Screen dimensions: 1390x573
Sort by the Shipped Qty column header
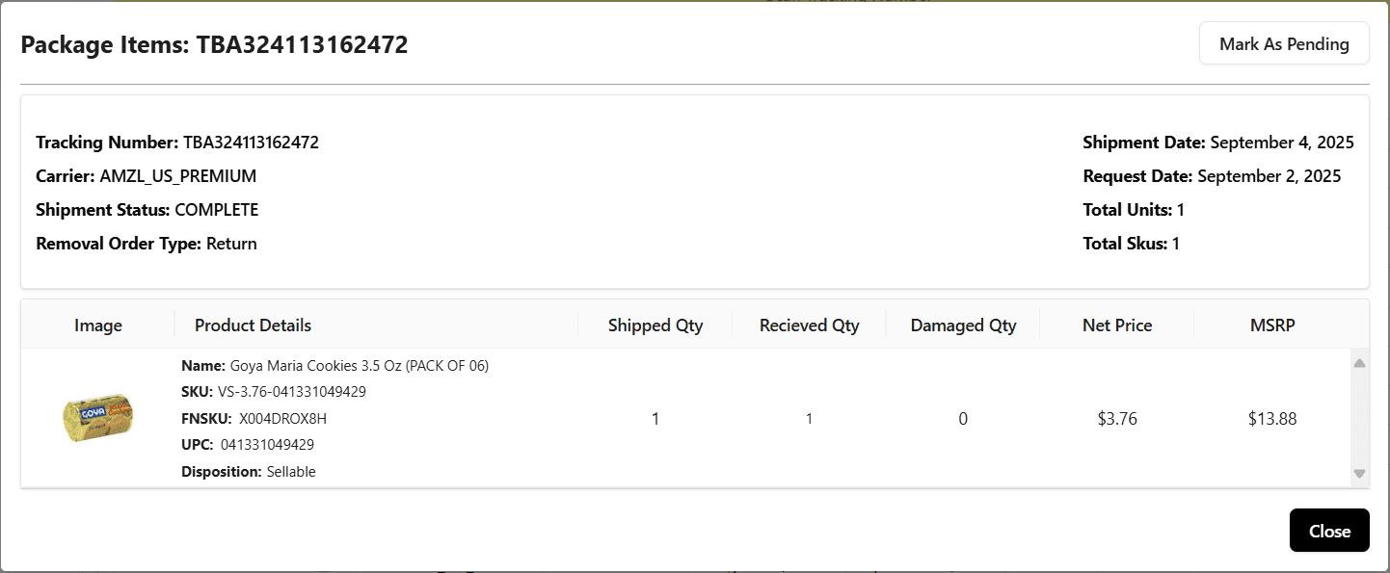coord(655,325)
